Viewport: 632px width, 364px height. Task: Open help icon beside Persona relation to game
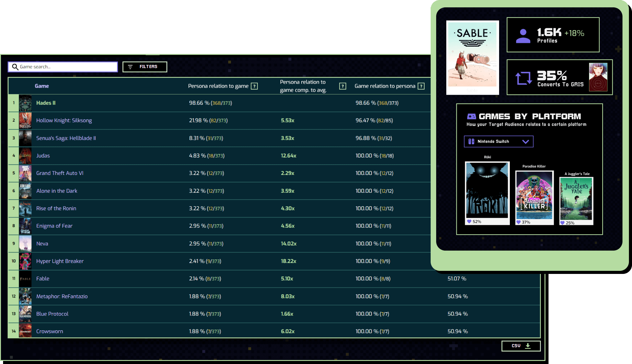(254, 86)
